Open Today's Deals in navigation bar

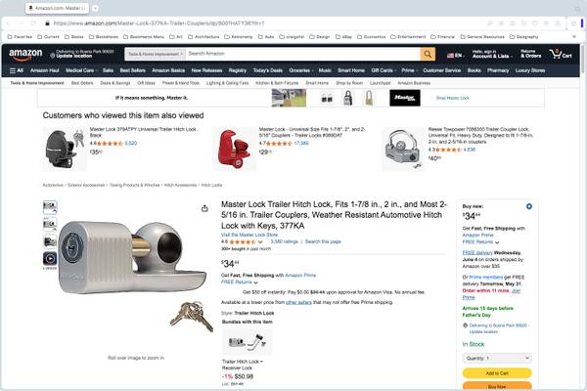(x=267, y=70)
